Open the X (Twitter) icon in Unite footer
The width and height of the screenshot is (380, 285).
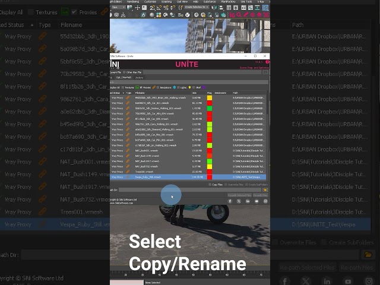pos(239,201)
